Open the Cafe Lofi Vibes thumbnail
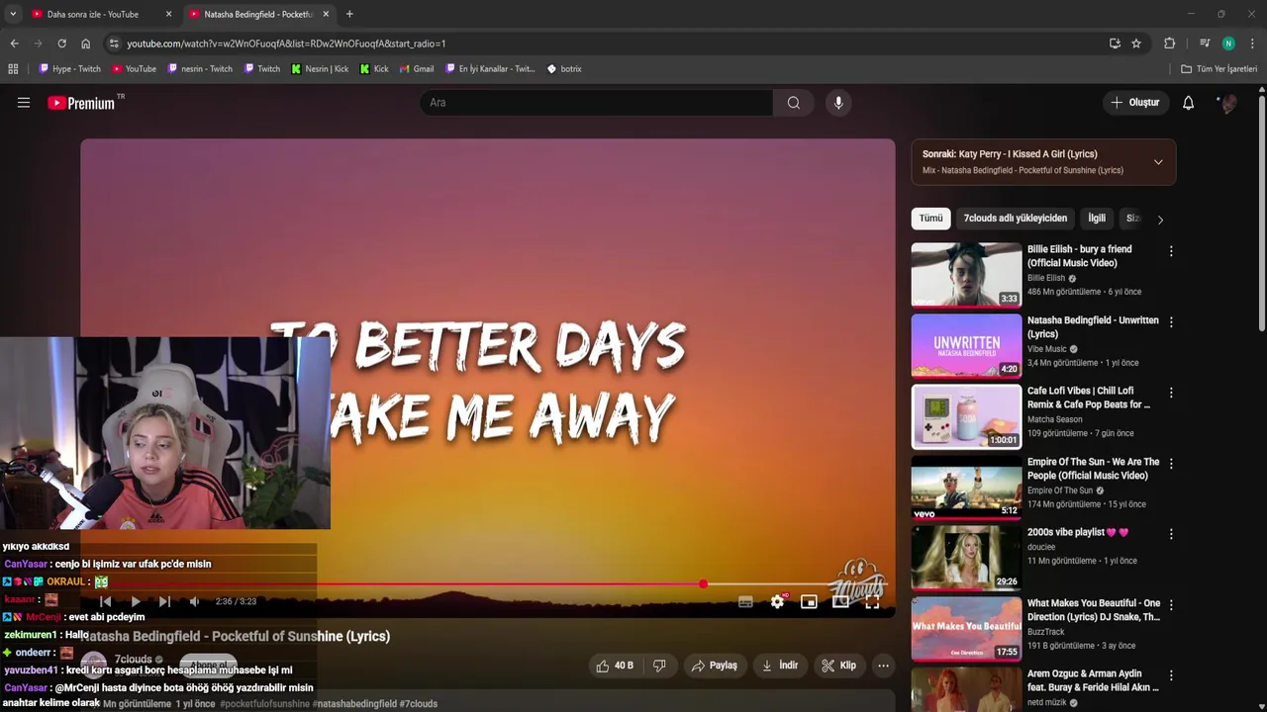Viewport: 1267px width, 712px height. [x=966, y=416]
